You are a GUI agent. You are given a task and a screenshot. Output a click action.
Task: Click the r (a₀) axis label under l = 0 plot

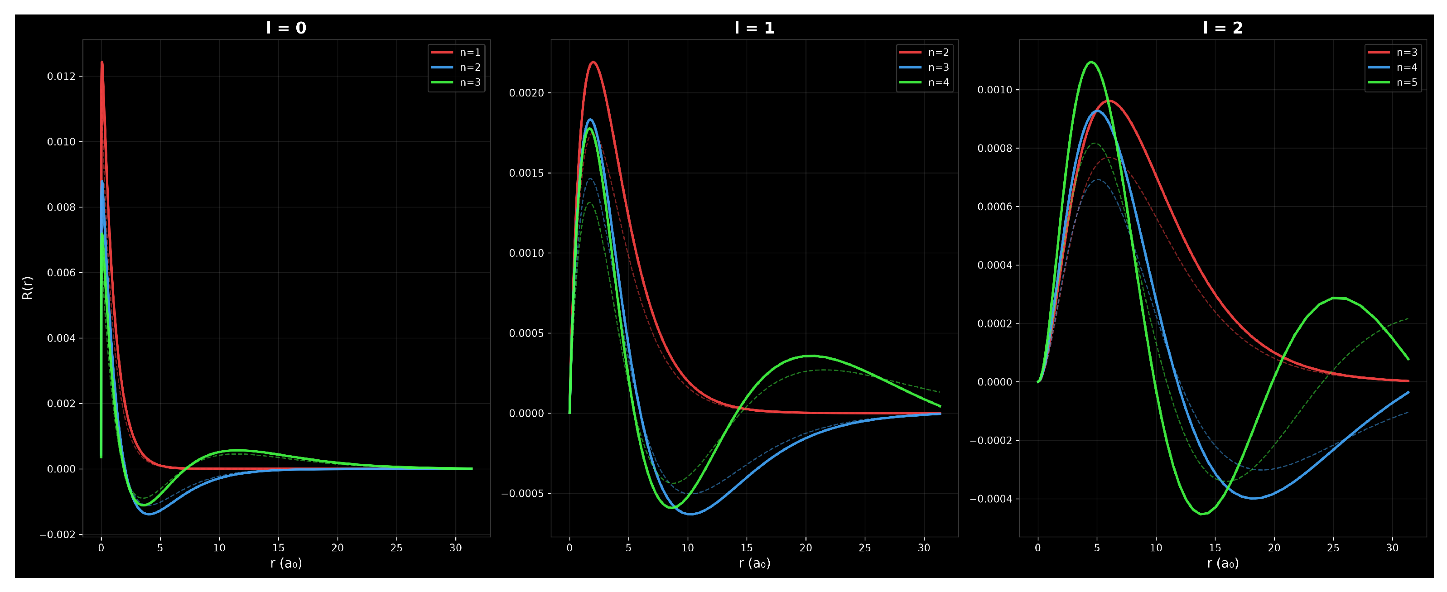click(x=286, y=563)
